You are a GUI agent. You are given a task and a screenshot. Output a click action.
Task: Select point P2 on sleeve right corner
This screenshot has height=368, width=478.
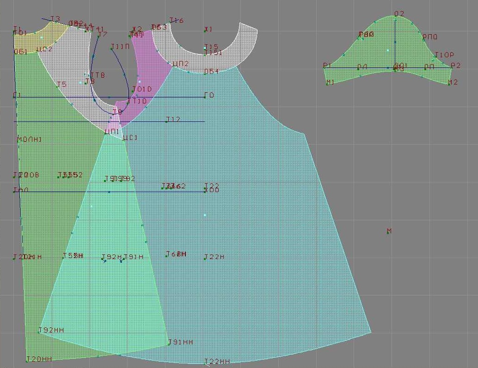[451, 67]
